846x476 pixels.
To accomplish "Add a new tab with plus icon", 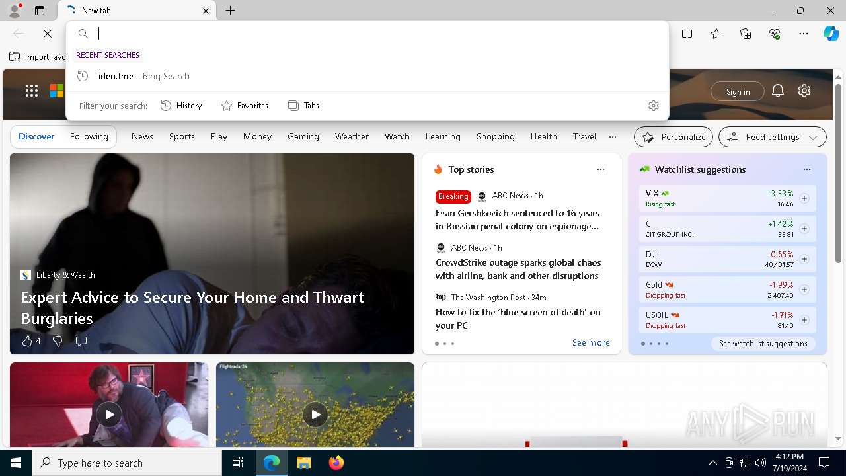I will 230,11.
